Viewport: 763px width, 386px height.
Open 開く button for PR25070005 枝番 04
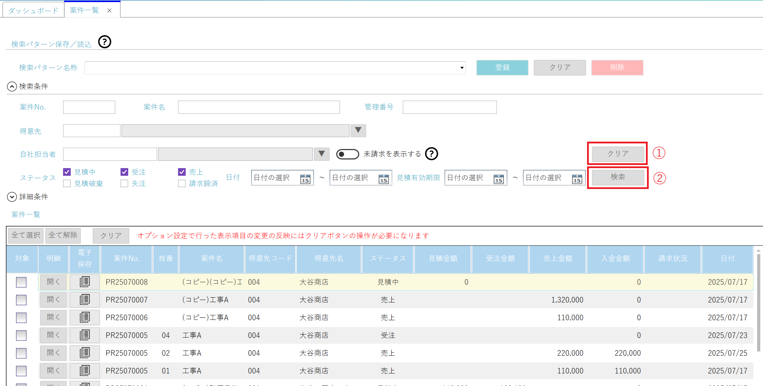coord(53,335)
